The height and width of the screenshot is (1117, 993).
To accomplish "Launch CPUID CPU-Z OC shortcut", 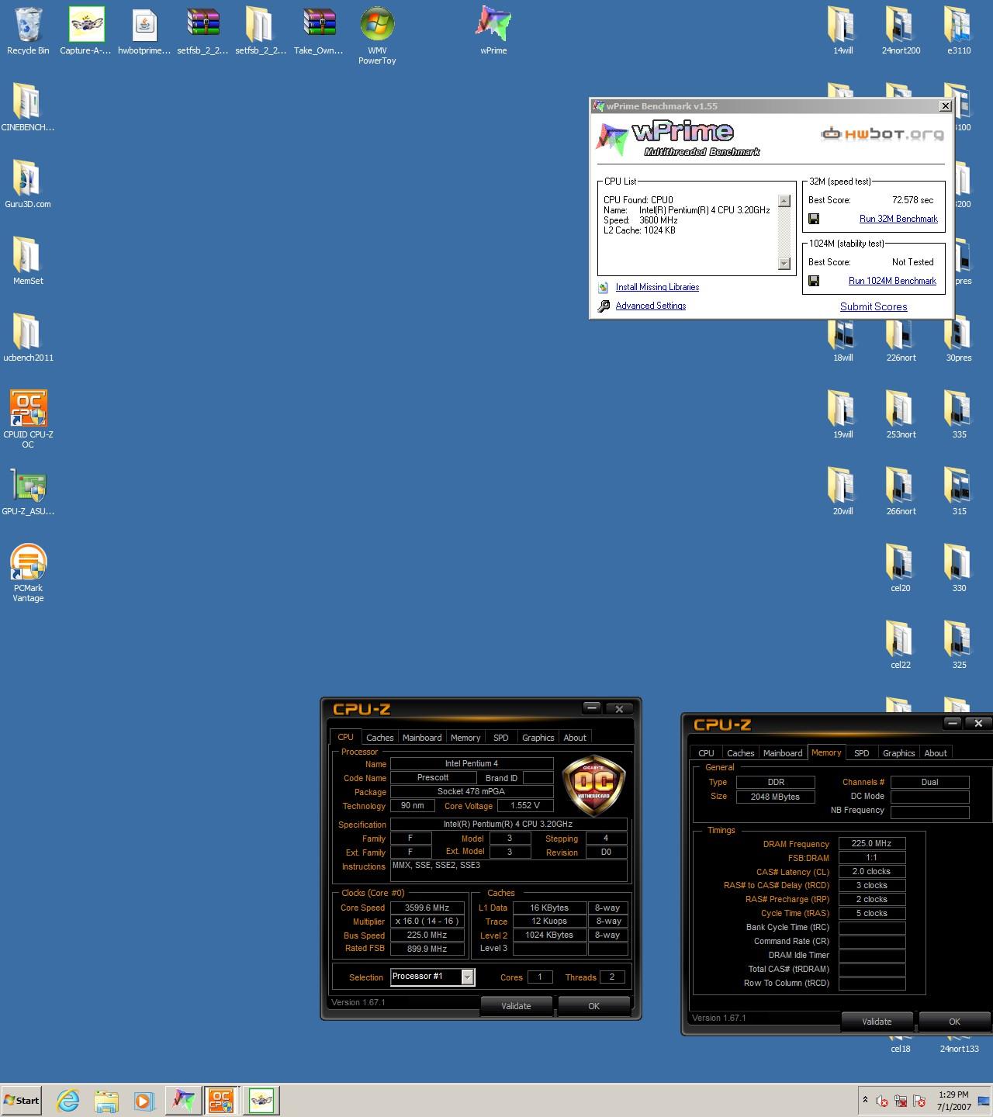I will [x=28, y=420].
